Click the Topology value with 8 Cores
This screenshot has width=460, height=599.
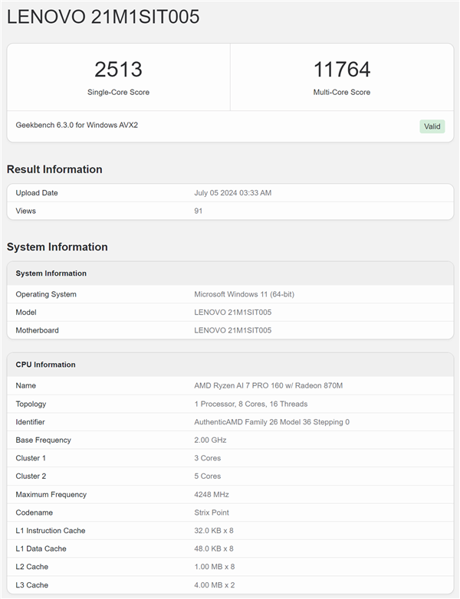pos(251,404)
